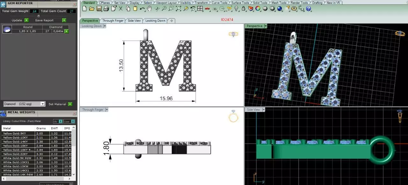Viewport: 408px width, 185px height.
Task: Add a viewport tab with the plus tab
Action: click(171, 21)
